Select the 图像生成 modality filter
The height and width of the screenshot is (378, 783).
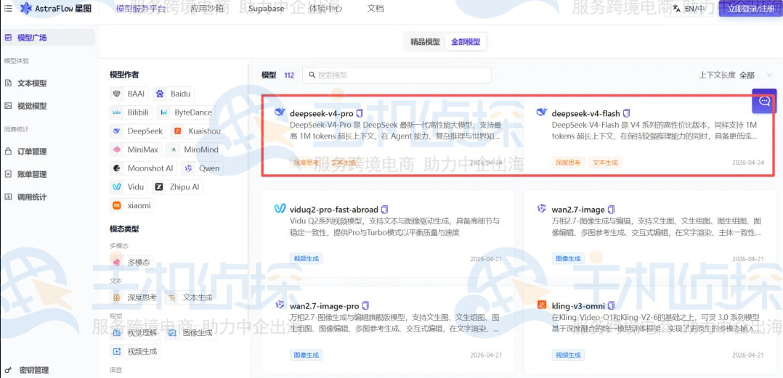191,333
